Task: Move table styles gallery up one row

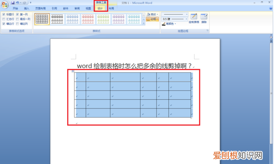Action: pyautogui.click(x=144, y=15)
